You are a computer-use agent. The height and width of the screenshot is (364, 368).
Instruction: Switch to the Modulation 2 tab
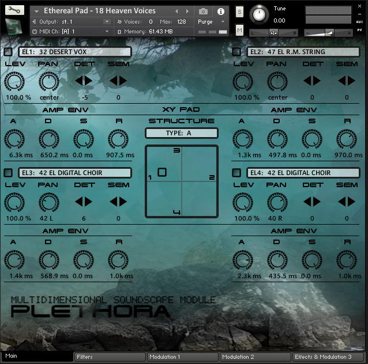255,357
